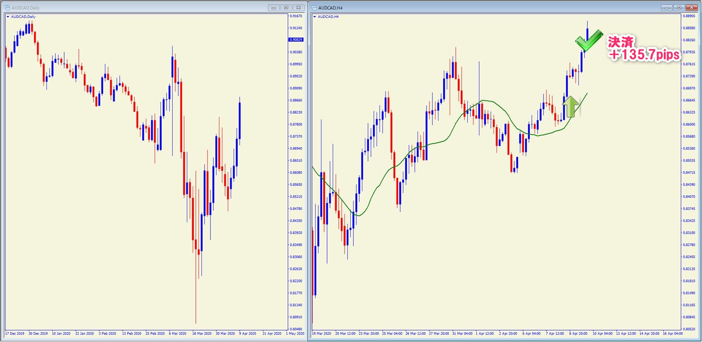Click the highlighted 0.90829 current price tag
The width and height of the screenshot is (702, 342).
pyautogui.click(x=296, y=40)
